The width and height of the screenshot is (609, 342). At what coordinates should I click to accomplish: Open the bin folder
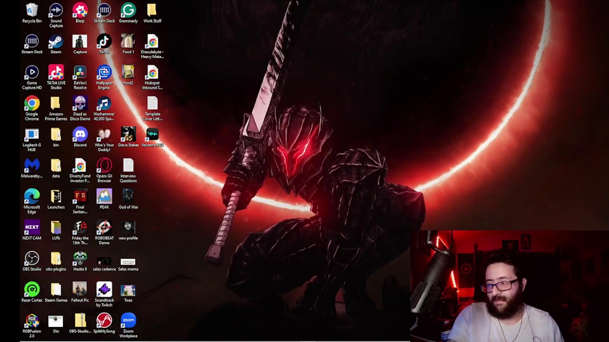pyautogui.click(x=56, y=137)
